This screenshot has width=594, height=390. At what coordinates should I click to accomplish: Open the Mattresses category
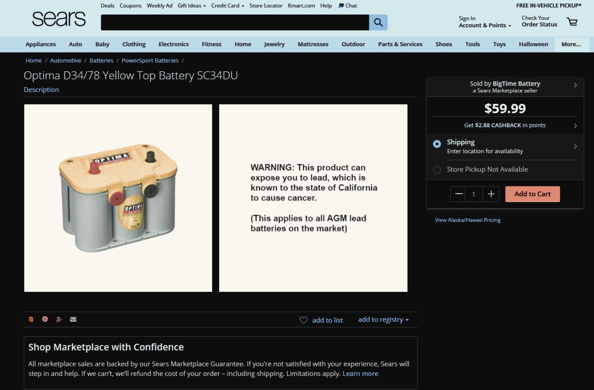tap(313, 45)
